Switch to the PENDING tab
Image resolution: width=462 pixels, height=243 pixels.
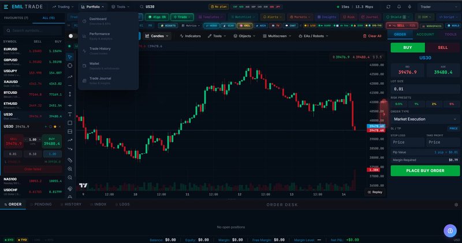click(40, 204)
